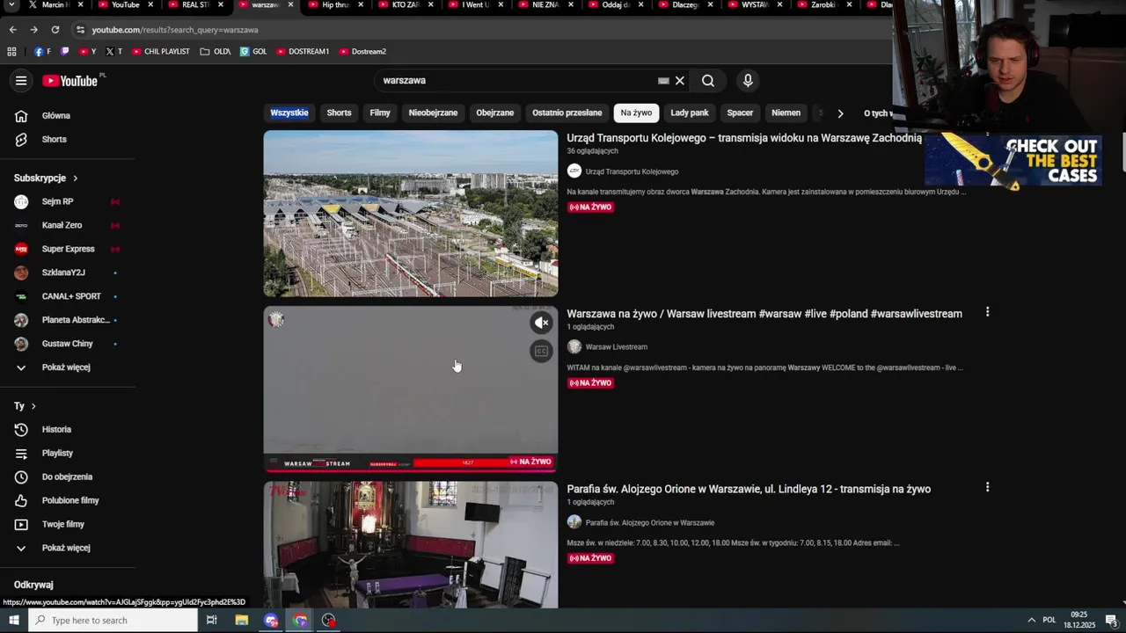The image size is (1126, 633).
Task: Select the Filmy filter chip
Action: click(x=380, y=113)
